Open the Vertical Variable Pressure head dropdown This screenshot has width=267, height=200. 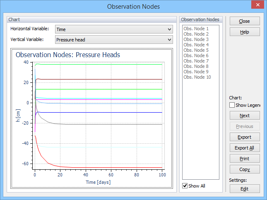click(x=114, y=40)
